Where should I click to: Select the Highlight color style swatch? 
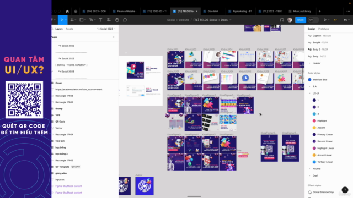314,121
